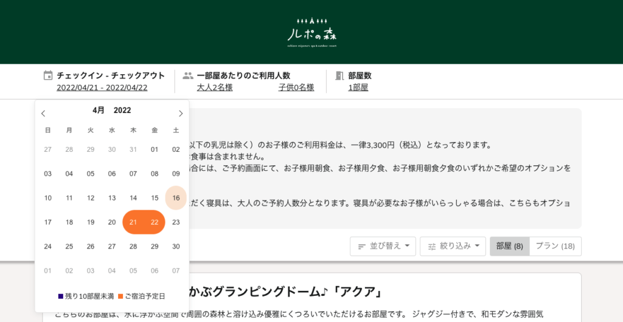Viewport: 623px width, 322px height.
Task: Go to previous month with left chevron
Action: point(43,114)
